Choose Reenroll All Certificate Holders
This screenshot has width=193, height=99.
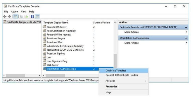coord(124,75)
